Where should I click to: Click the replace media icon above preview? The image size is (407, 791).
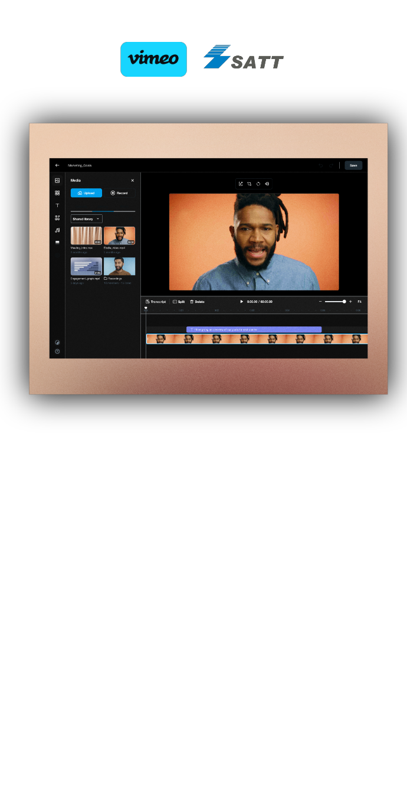(241, 184)
